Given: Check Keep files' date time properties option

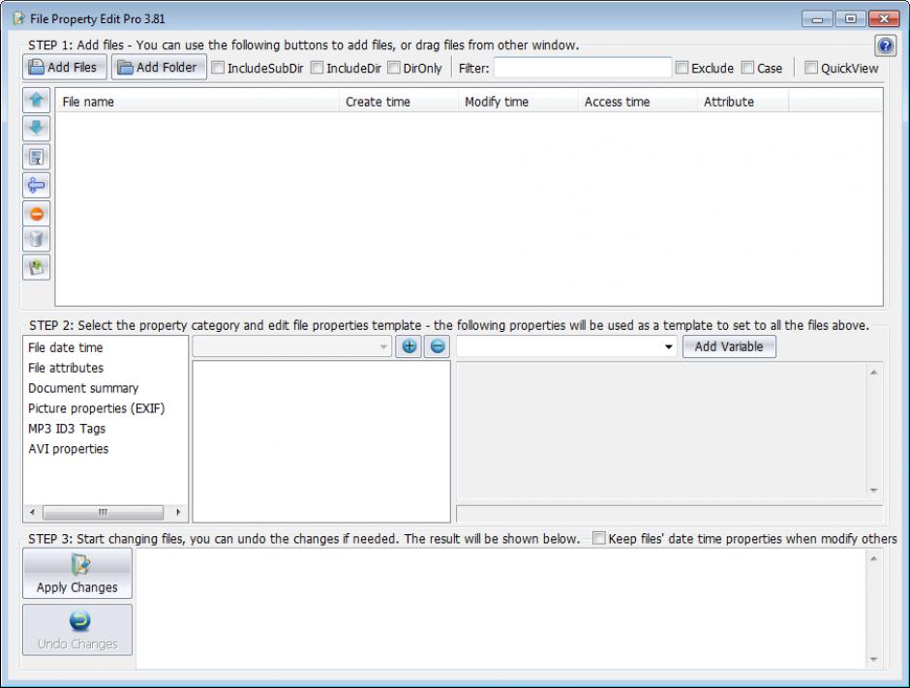Looking at the screenshot, I should tap(600, 539).
